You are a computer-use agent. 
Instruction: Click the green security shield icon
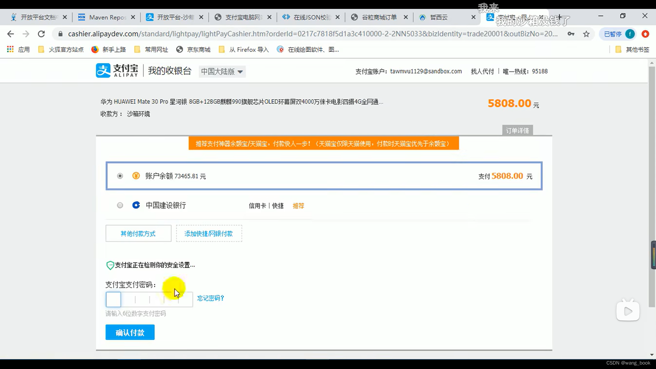110,265
